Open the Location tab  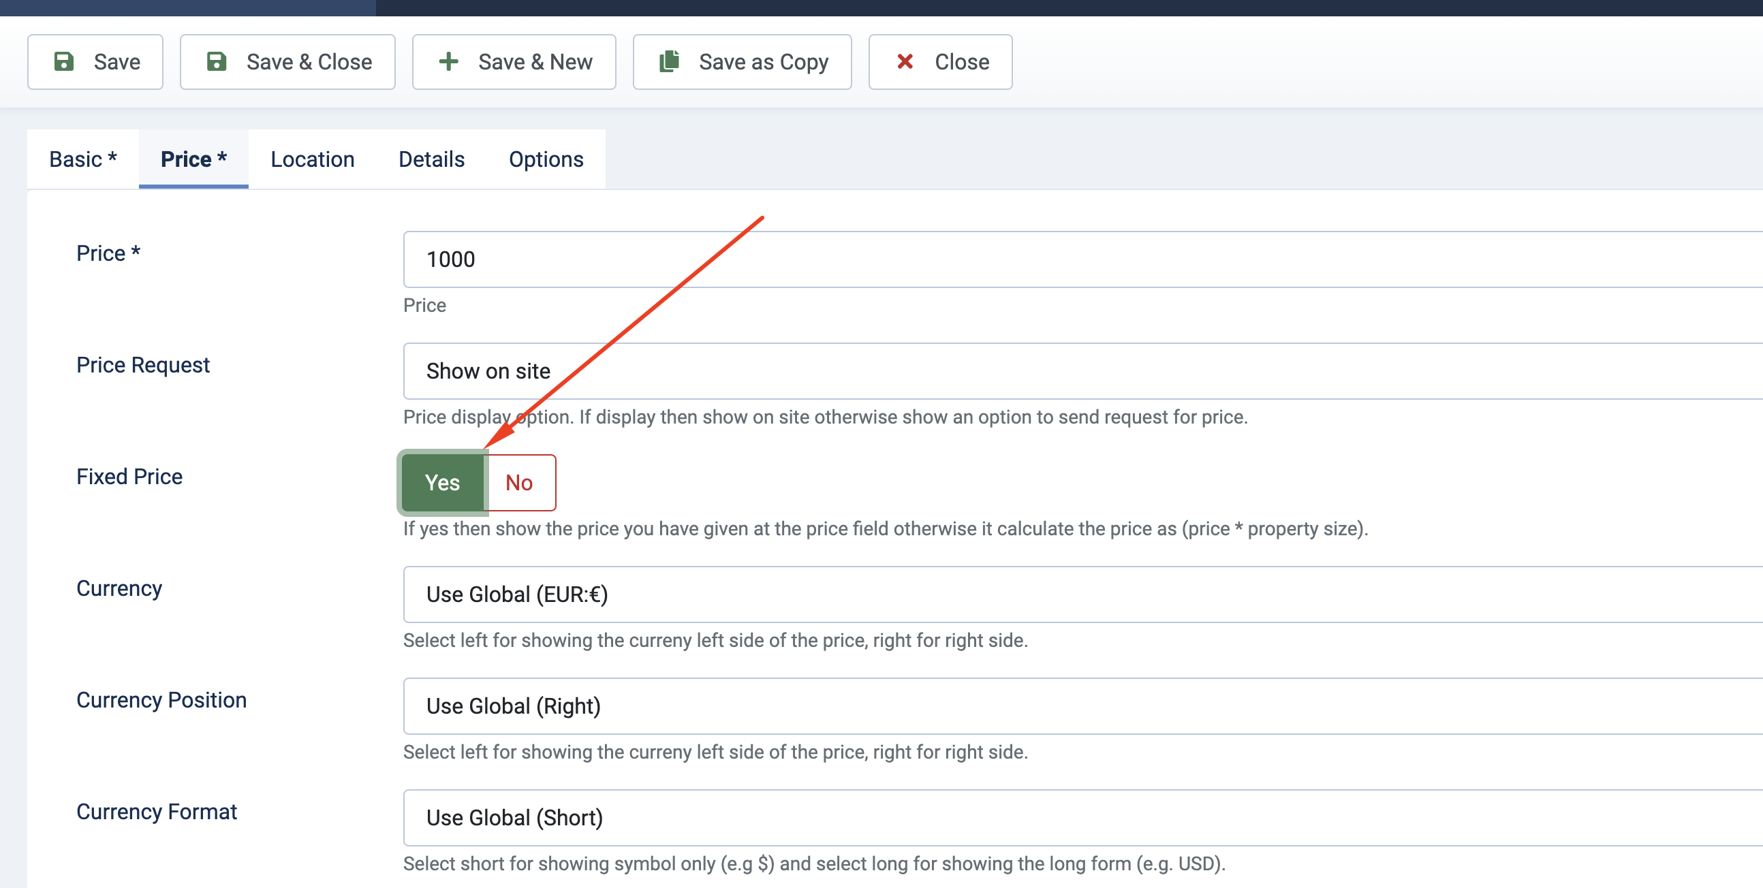(312, 159)
